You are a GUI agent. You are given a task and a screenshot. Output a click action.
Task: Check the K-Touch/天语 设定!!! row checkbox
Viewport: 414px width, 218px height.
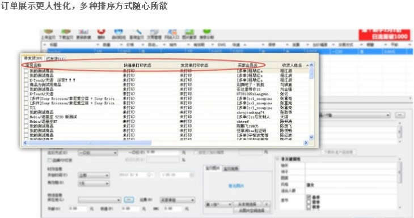26,80
